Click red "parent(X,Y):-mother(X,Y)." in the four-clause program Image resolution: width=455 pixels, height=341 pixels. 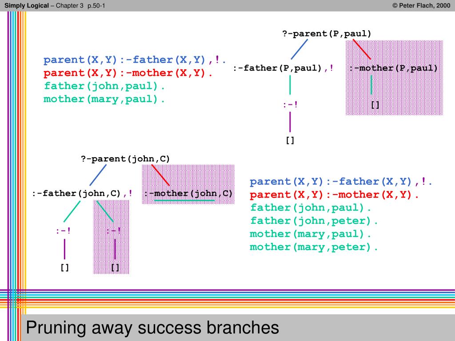(128, 73)
